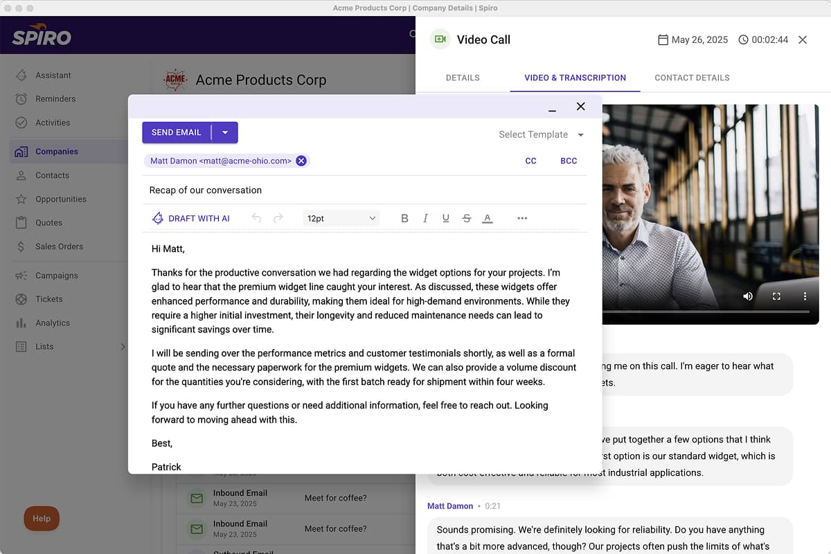Open first Inbound Email May 23 row
The height and width of the screenshot is (554, 831).
(295, 498)
